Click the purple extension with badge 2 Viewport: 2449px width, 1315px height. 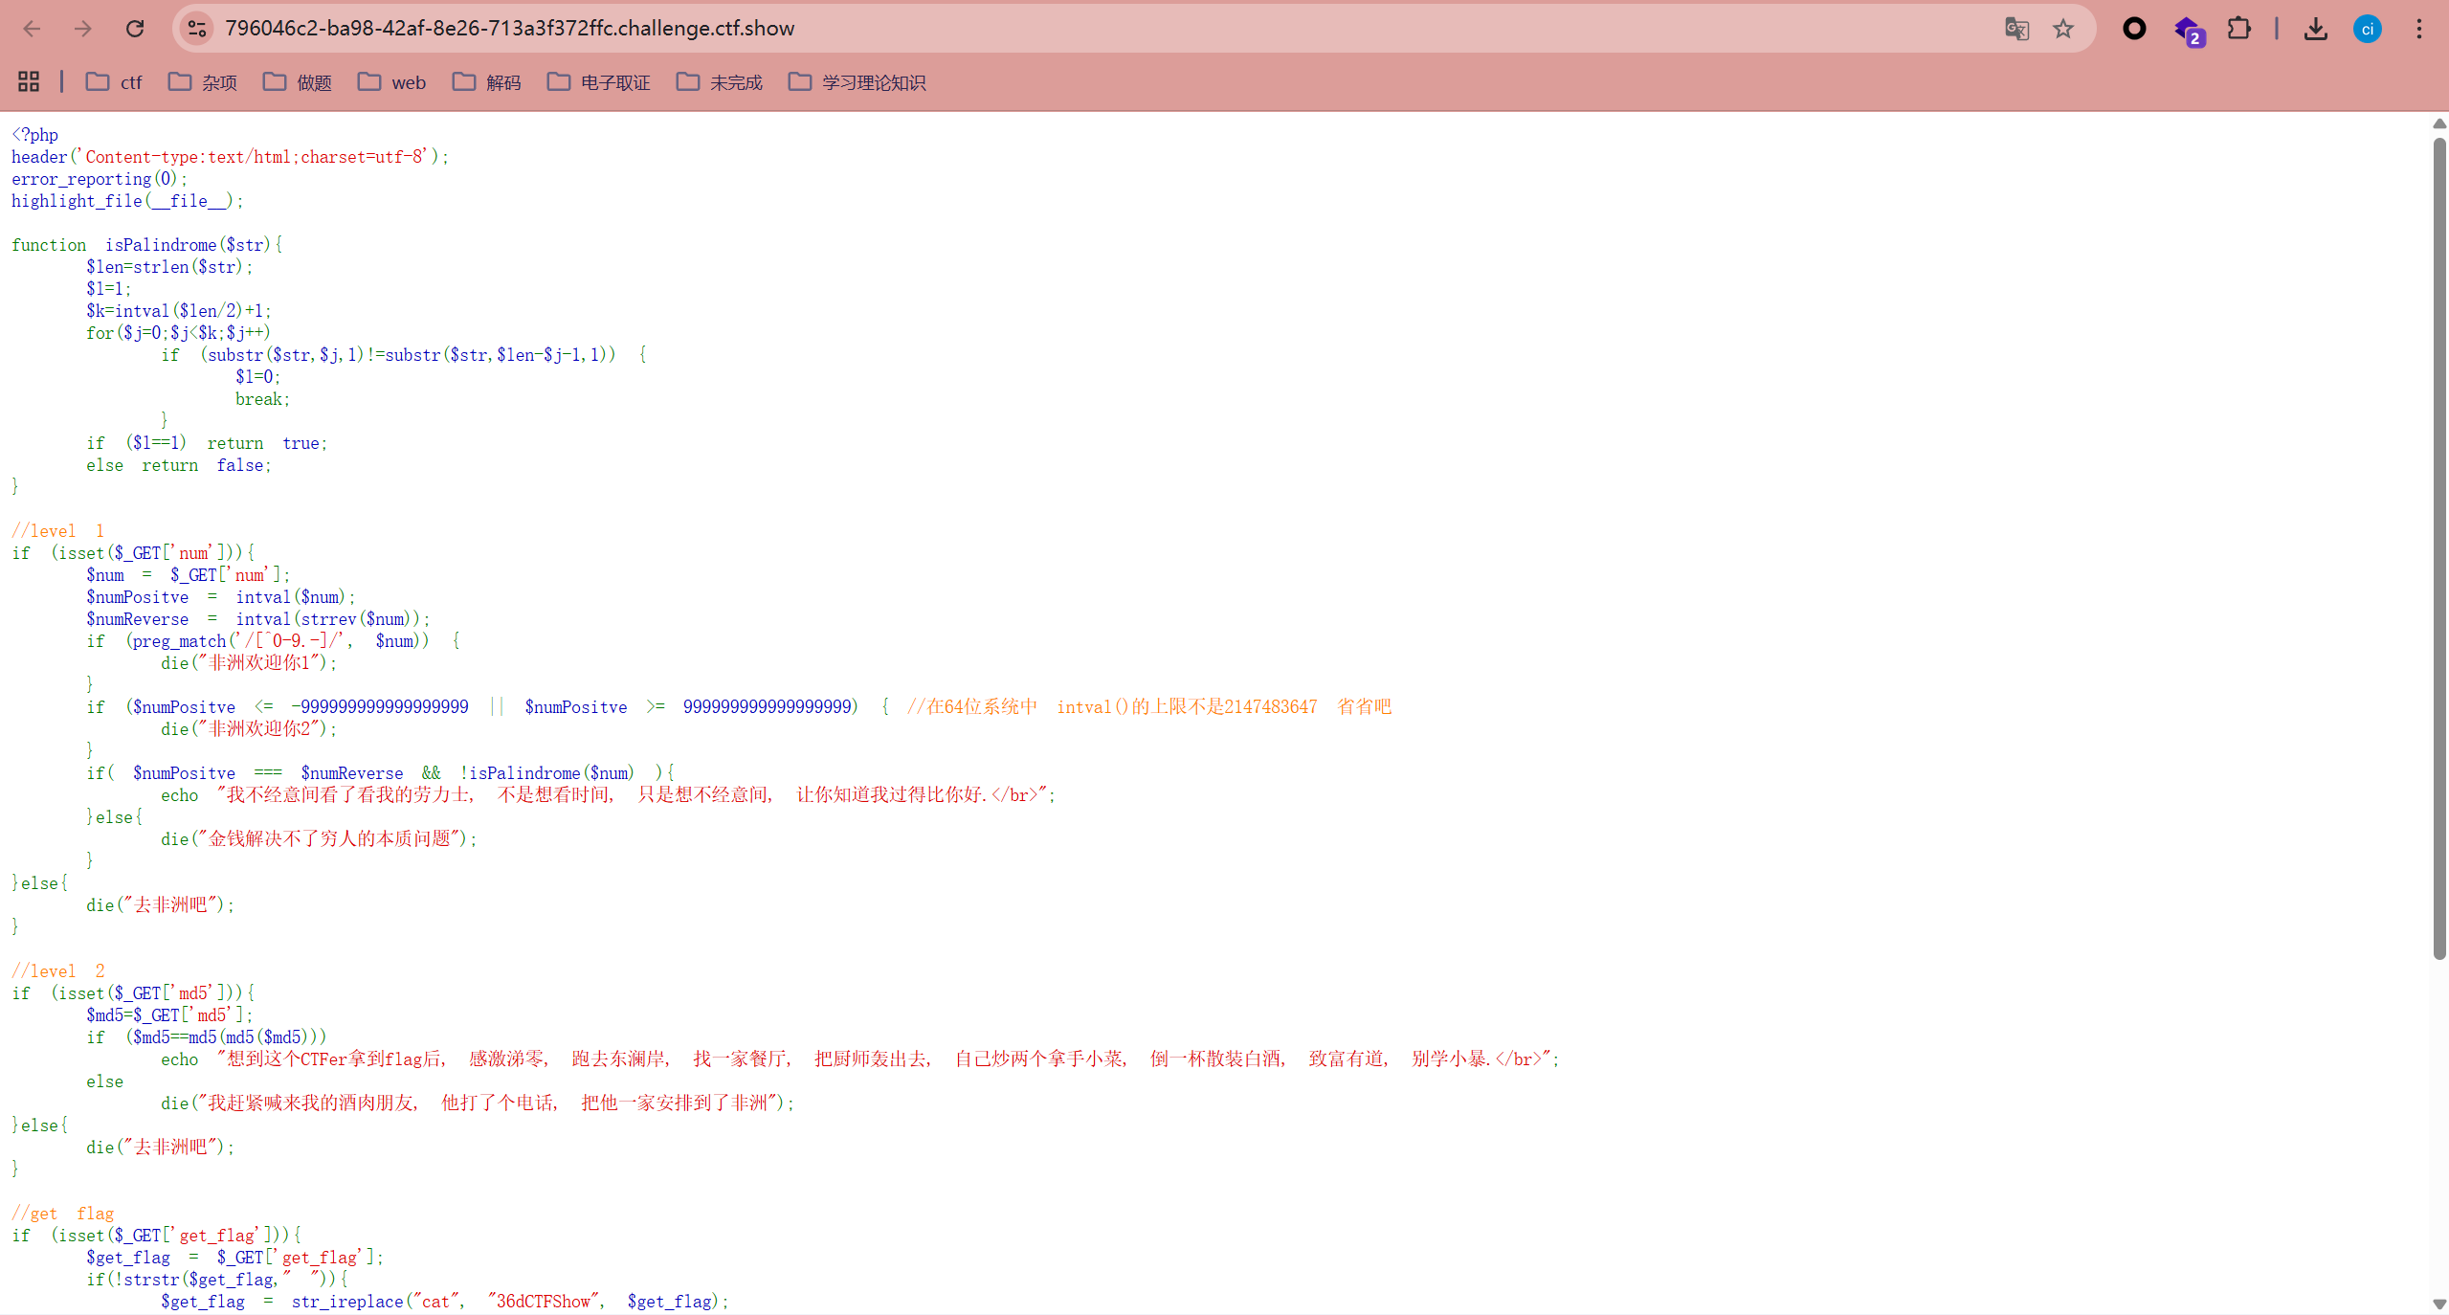(2188, 31)
